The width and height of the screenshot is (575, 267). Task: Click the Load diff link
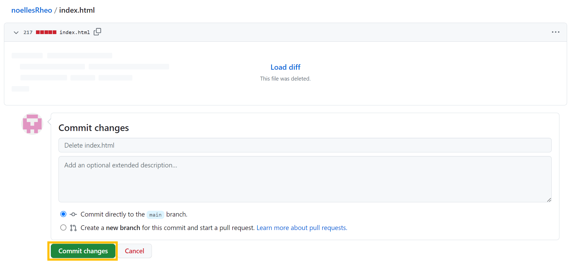tap(285, 67)
